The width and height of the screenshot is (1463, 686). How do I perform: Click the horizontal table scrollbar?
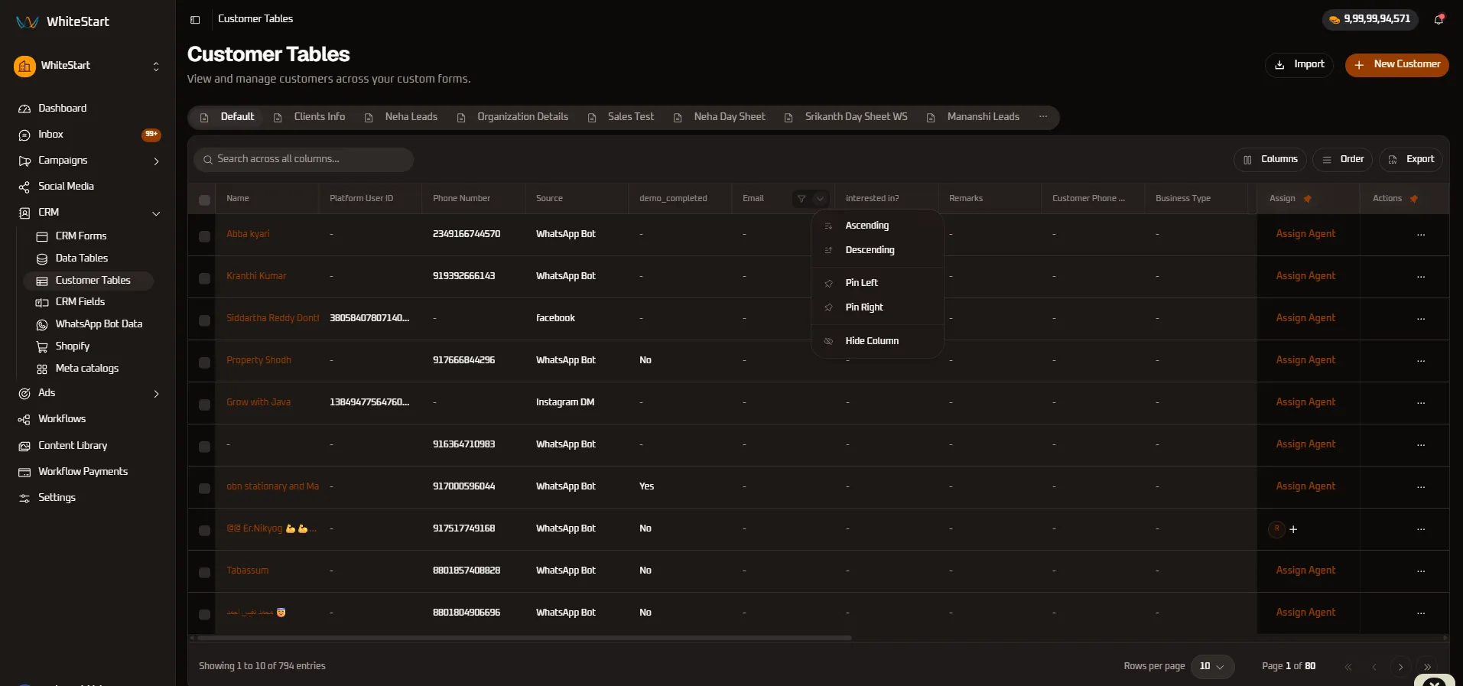pyautogui.click(x=525, y=637)
